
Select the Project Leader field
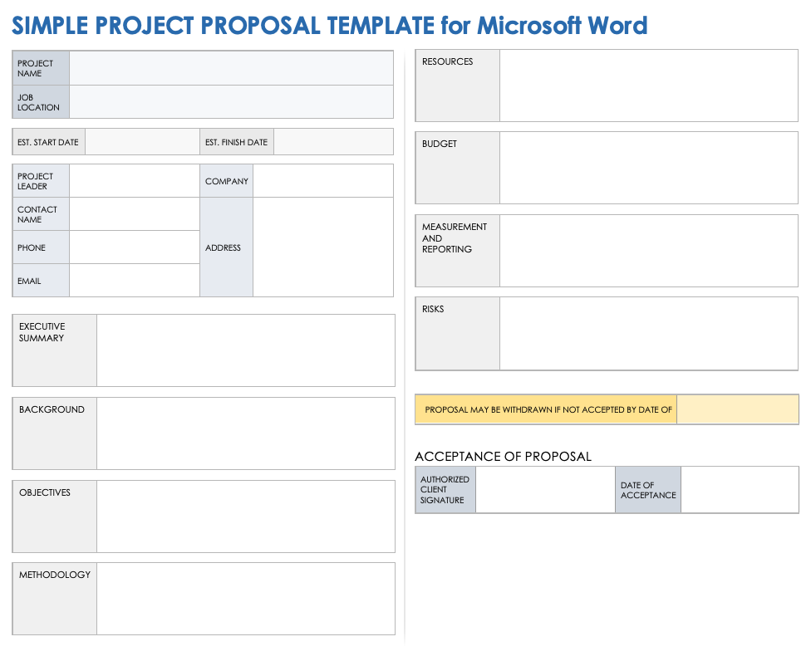point(135,181)
